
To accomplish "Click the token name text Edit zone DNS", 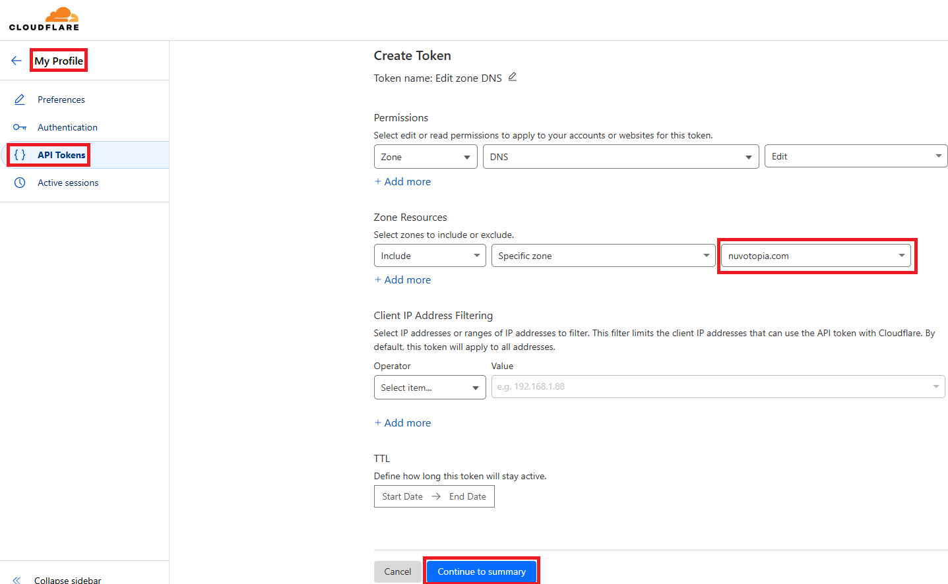I will click(468, 78).
